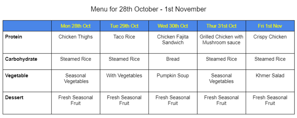Select the Khmer Salad cell
The image size is (297, 118).
(270, 75)
